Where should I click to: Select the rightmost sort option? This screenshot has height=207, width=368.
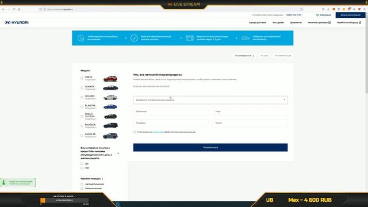click(x=283, y=56)
